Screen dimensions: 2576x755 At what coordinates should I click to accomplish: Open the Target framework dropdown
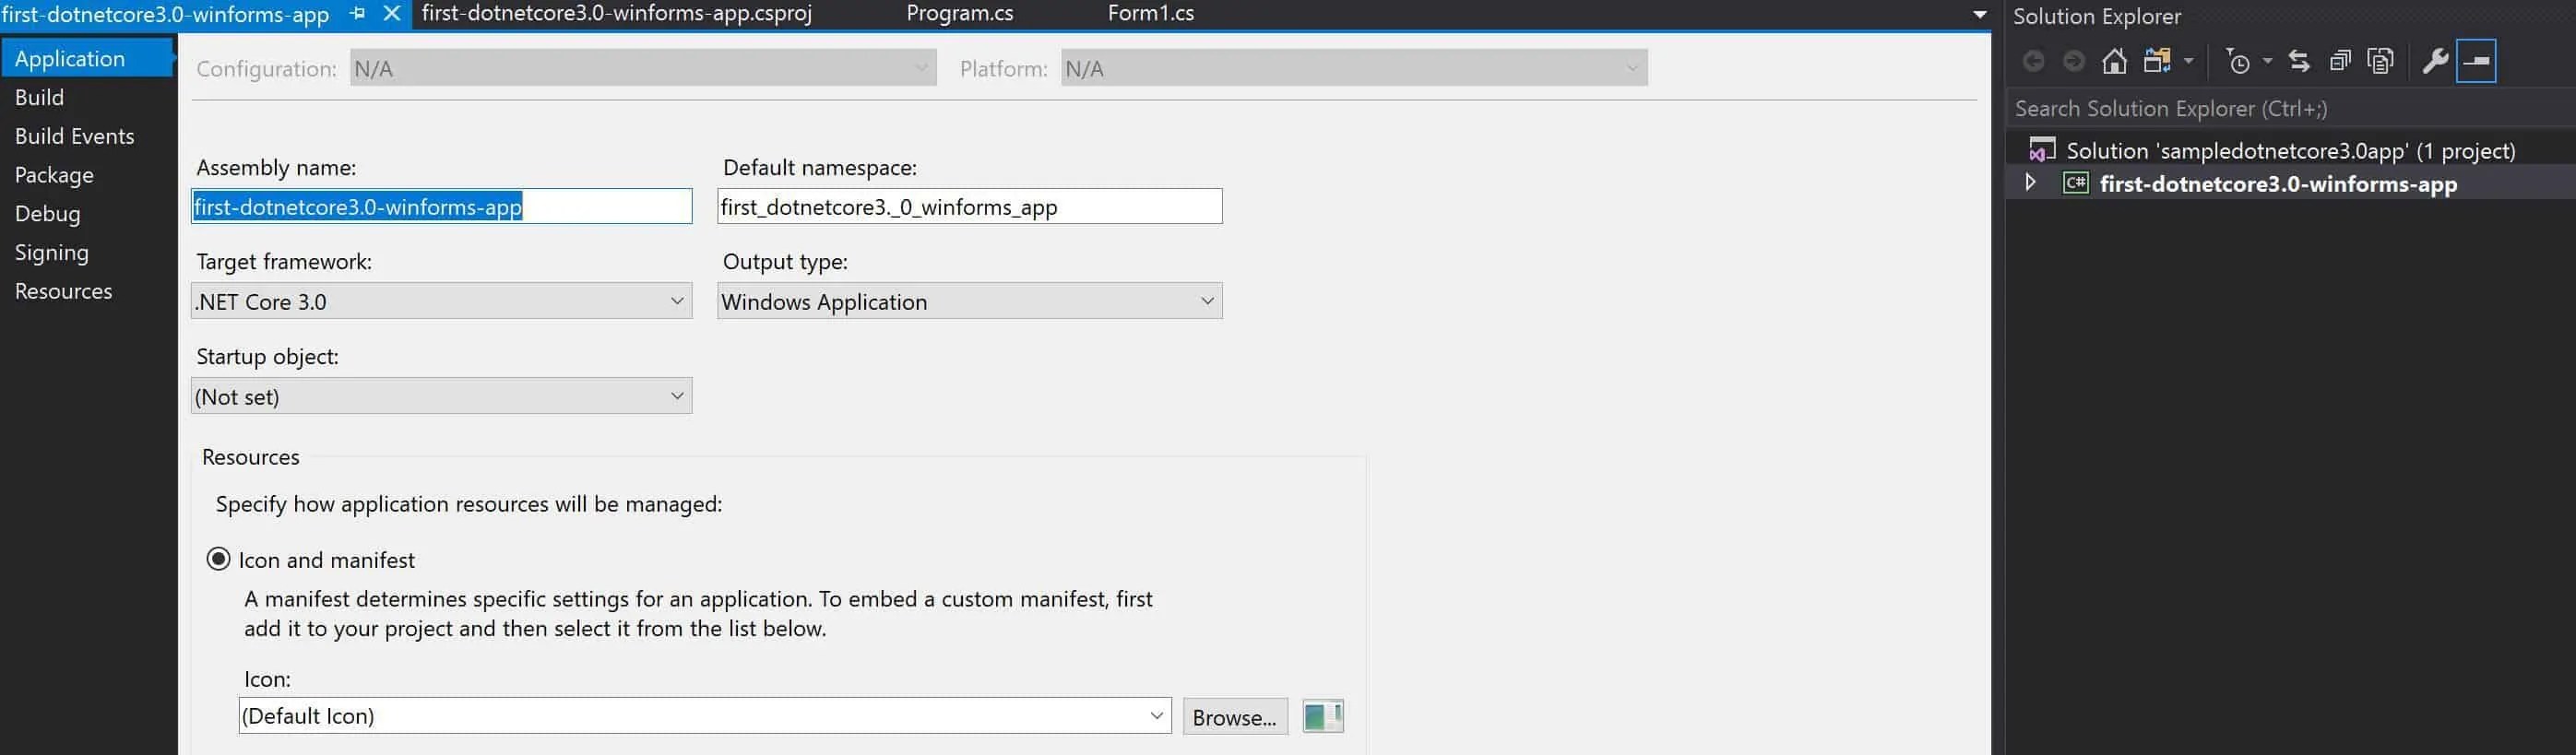[x=441, y=301]
